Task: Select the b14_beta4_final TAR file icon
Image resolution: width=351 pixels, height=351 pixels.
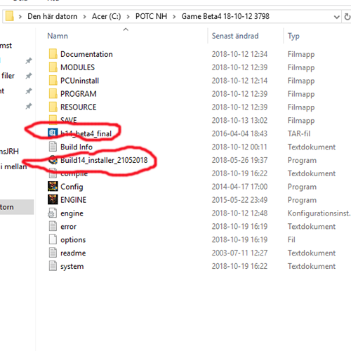Action: [x=53, y=133]
